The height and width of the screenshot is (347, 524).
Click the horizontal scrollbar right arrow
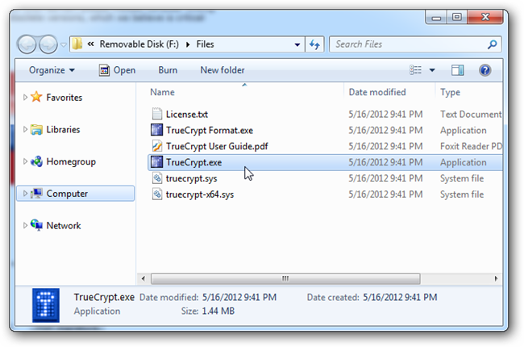click(496, 278)
